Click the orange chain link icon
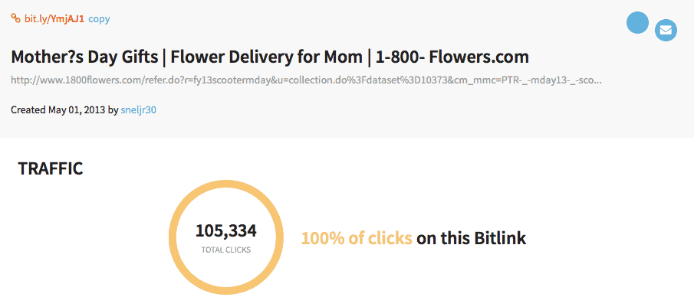 click(x=15, y=18)
